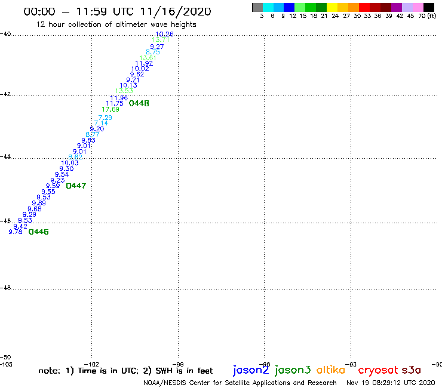Click the green time stamp 0446
442x388 pixels.
39,232
